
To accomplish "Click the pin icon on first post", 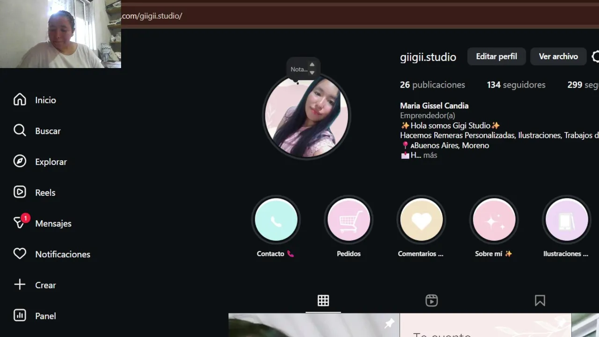I will [x=389, y=323].
